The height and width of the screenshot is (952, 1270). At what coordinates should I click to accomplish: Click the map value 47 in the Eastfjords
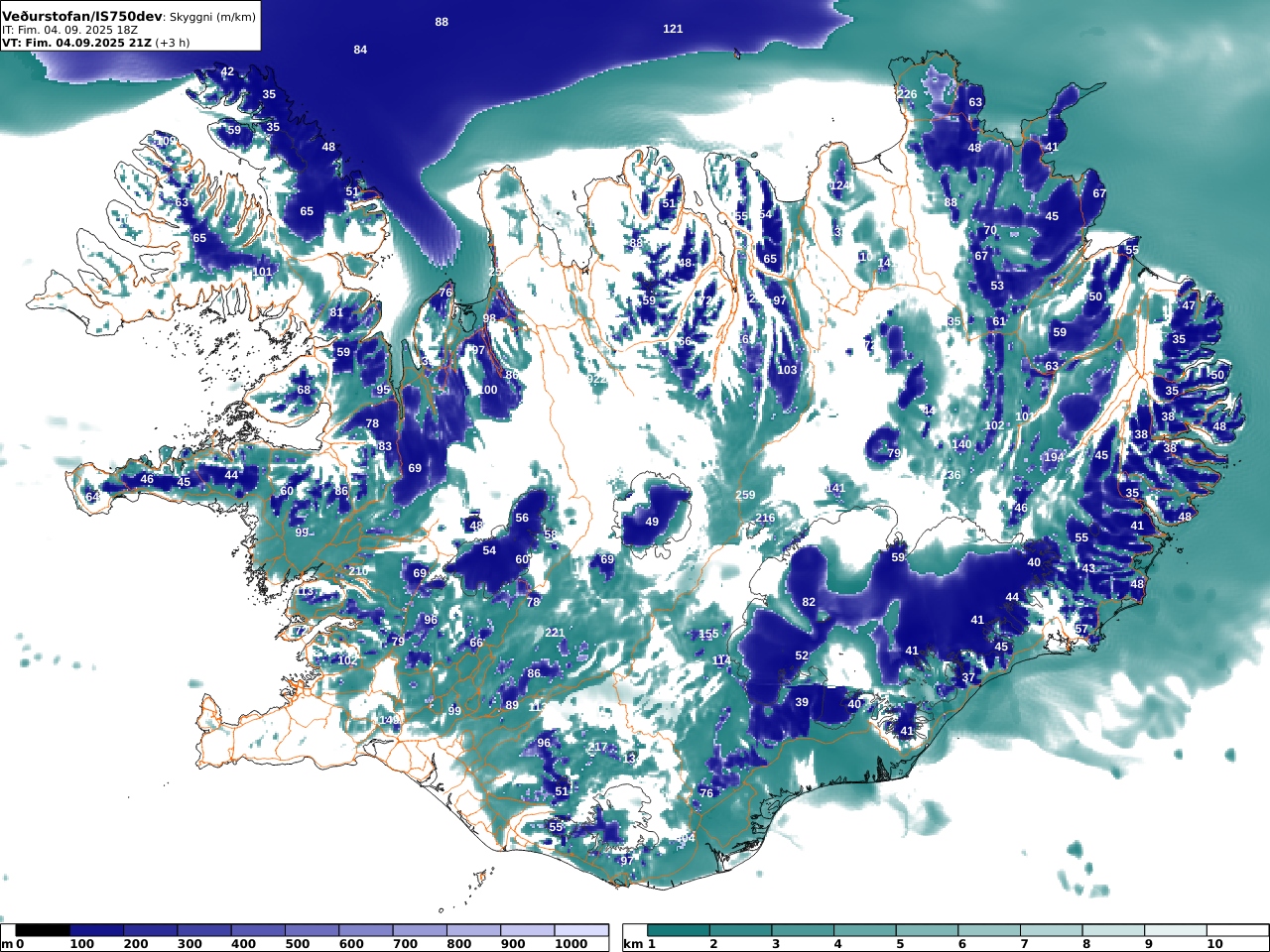coord(1189,305)
